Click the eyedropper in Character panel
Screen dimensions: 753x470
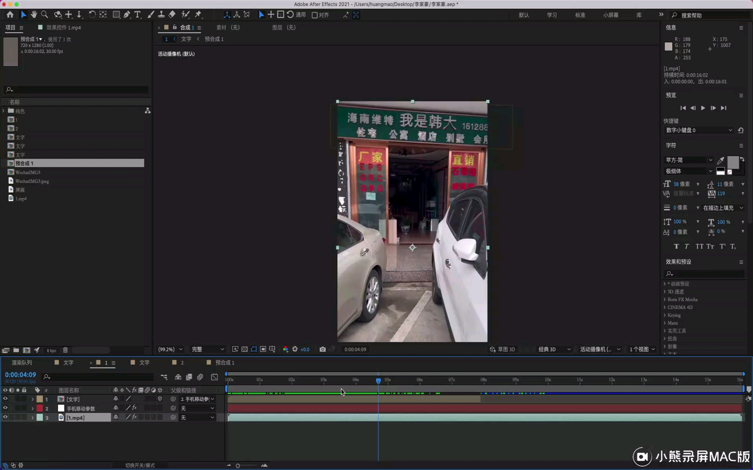[x=721, y=161]
